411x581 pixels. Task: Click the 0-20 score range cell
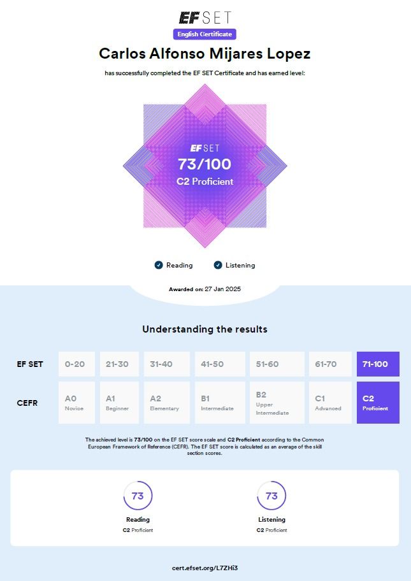[76, 364]
